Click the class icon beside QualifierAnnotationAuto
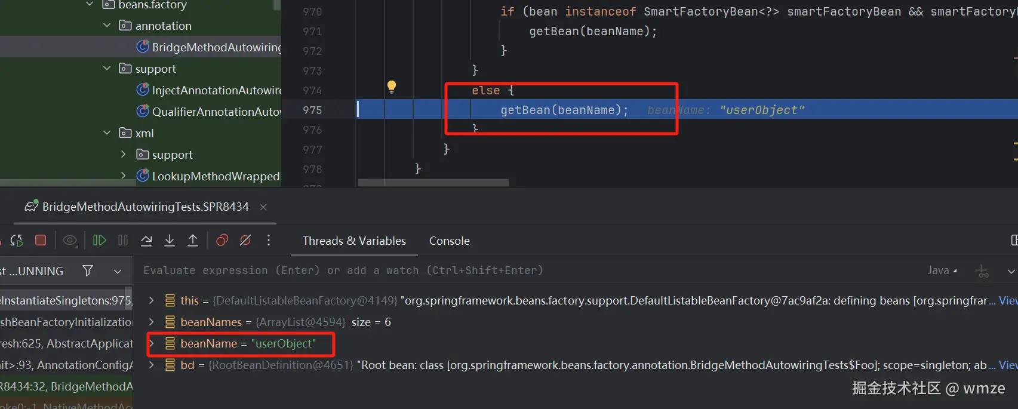1018x409 pixels. coord(143,111)
